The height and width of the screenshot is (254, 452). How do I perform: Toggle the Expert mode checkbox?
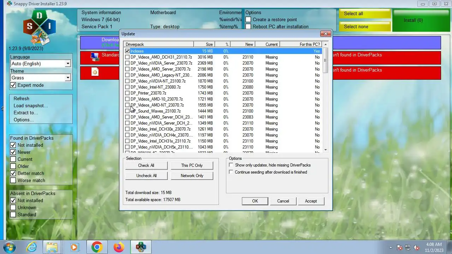click(x=13, y=85)
